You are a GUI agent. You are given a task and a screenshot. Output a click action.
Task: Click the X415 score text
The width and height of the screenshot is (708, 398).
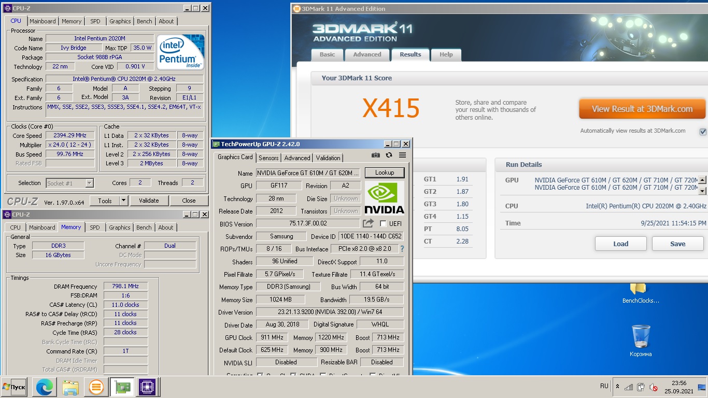click(391, 108)
